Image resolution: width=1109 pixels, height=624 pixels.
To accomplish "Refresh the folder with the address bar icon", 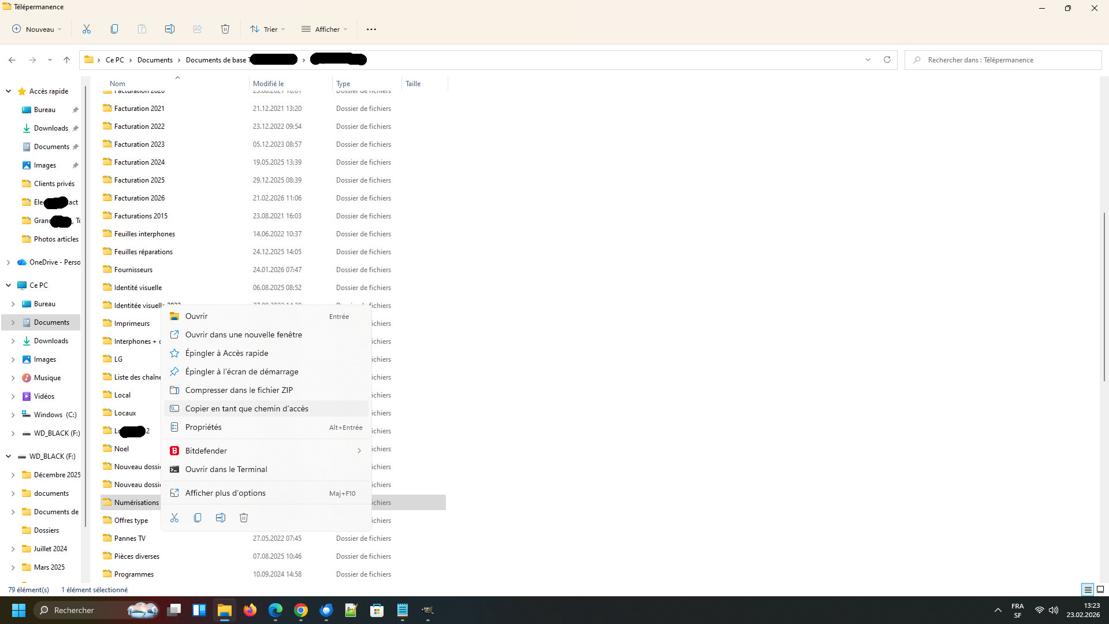I will [887, 60].
